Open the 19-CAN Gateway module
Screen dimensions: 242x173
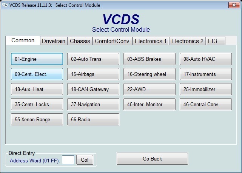pos(93,89)
